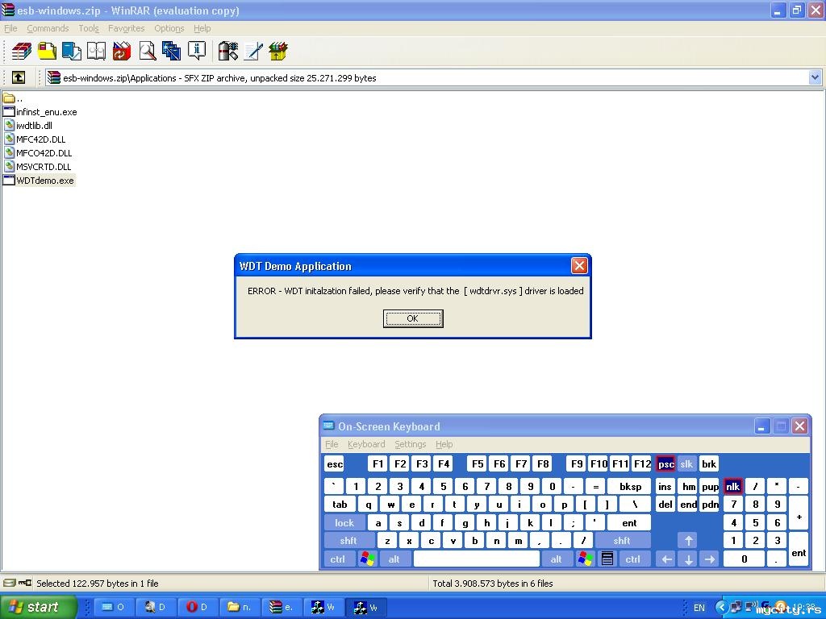Open the WinRAR Help menu
Image resolution: width=826 pixels, height=619 pixels.
pyautogui.click(x=202, y=28)
